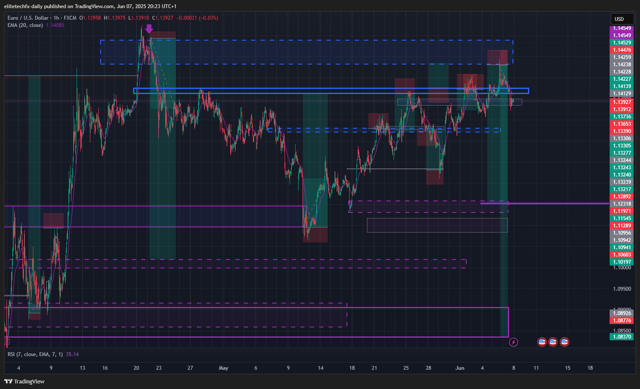Screen dimensions: 640x389
Task: Select the EMA (20, close) indicator legend
Action: coord(25,25)
